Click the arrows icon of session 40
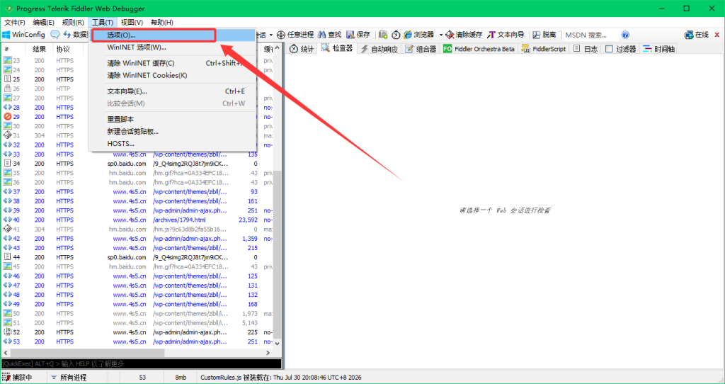Screen dimensions: 725x384 click(x=7, y=220)
